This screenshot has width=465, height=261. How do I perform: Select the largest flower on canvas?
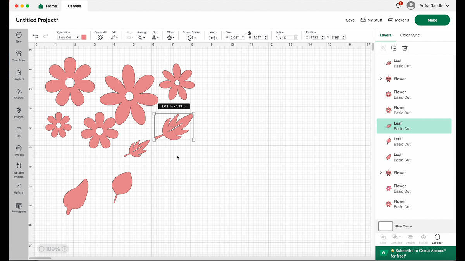point(129,95)
